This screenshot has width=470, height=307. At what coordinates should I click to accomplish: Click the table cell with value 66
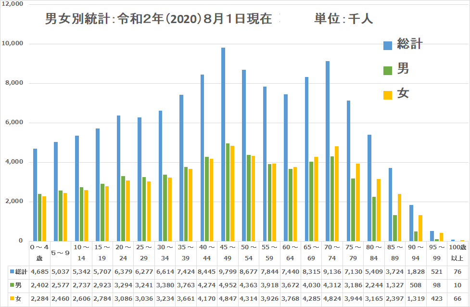[457, 299]
